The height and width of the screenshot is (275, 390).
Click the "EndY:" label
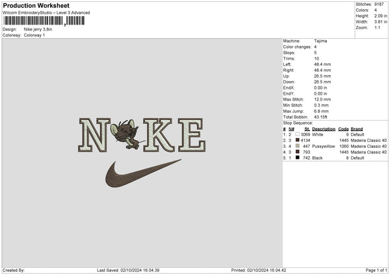[289, 93]
